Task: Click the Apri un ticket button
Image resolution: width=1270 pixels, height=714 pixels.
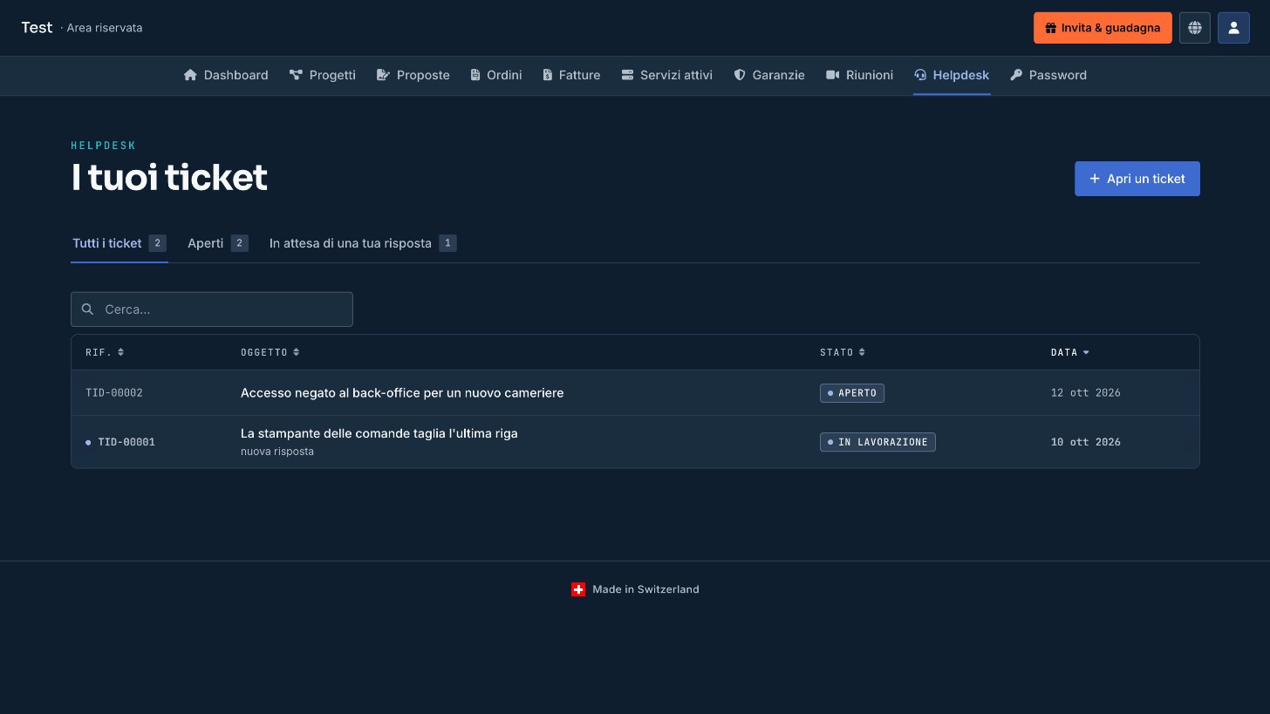Action: (x=1137, y=179)
